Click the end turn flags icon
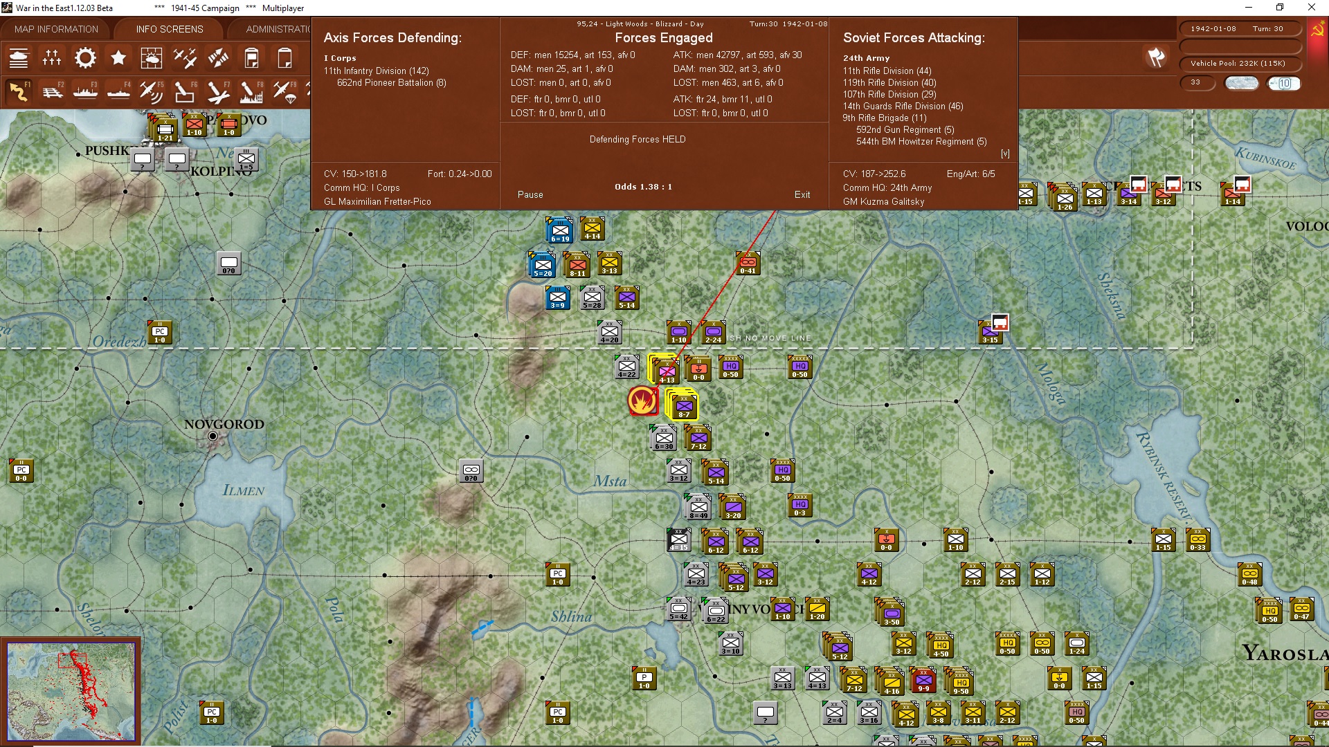The height and width of the screenshot is (747, 1329). pos(1156,57)
